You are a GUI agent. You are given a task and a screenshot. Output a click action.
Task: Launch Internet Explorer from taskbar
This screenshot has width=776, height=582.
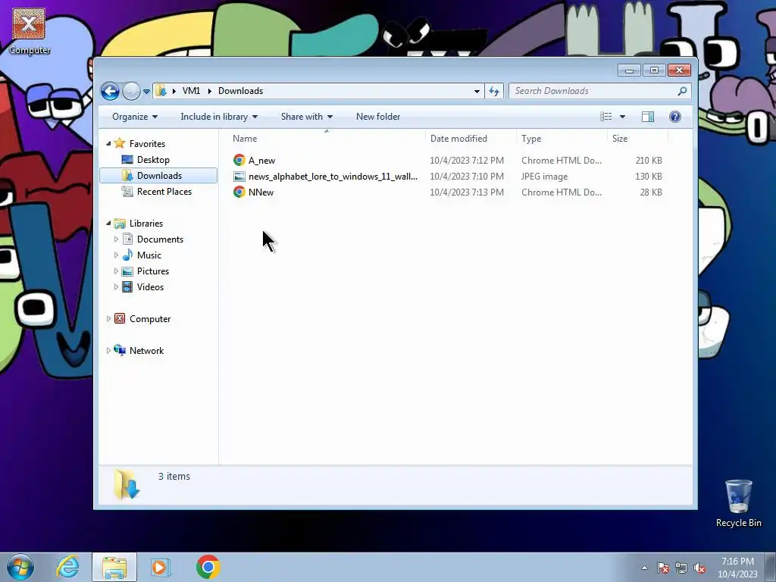coord(67,567)
